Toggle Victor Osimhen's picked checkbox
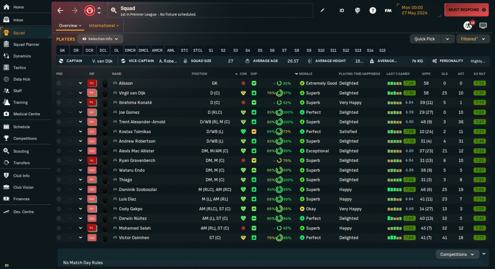The height and width of the screenshot is (269, 495). pyautogui.click(x=59, y=238)
